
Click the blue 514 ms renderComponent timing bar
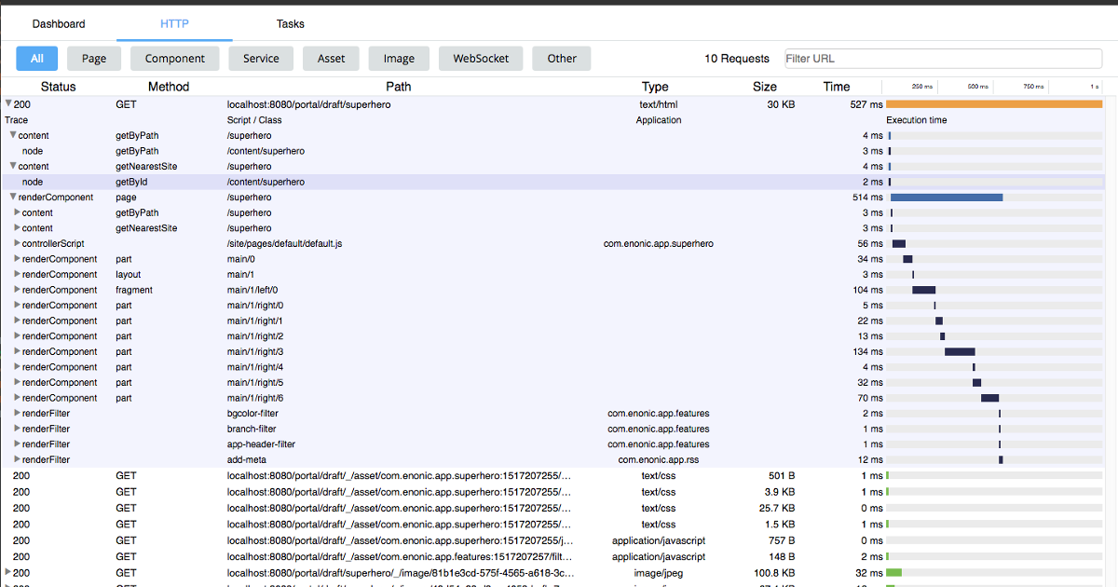(947, 197)
